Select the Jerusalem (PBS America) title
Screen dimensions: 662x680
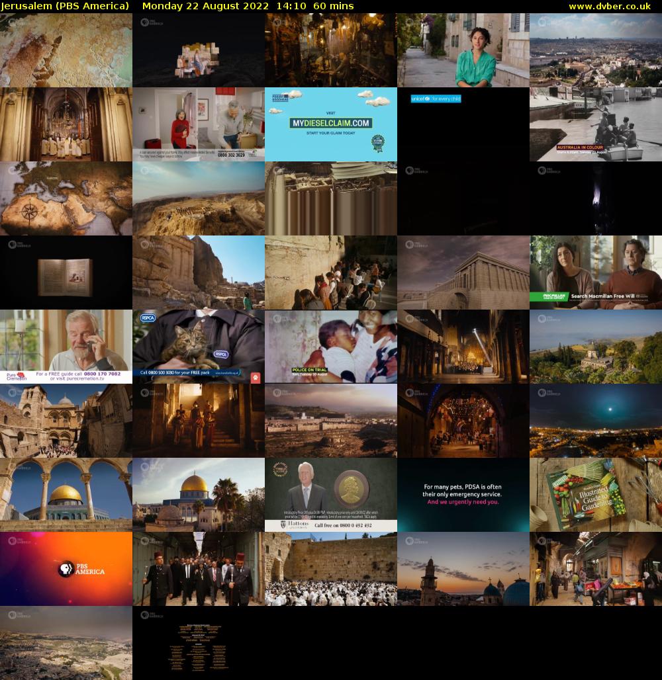(64, 6)
